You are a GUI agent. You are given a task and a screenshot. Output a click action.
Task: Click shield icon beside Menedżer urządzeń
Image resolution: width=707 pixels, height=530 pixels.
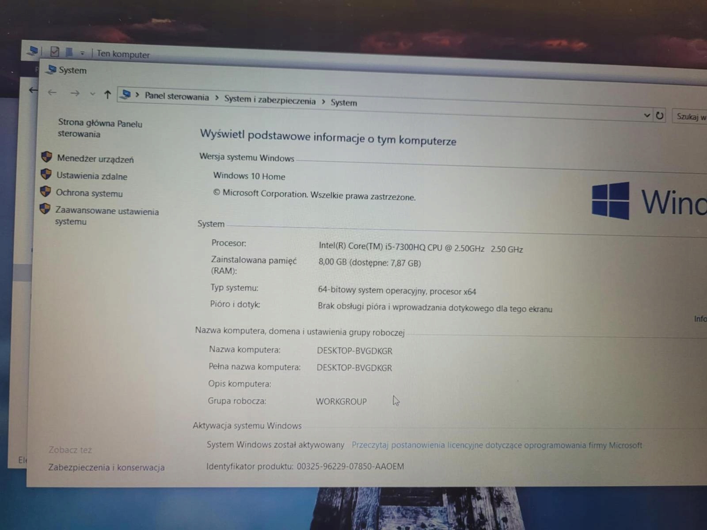(x=46, y=157)
